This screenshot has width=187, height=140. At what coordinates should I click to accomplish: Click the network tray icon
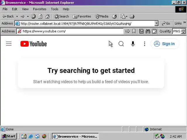[157, 136]
